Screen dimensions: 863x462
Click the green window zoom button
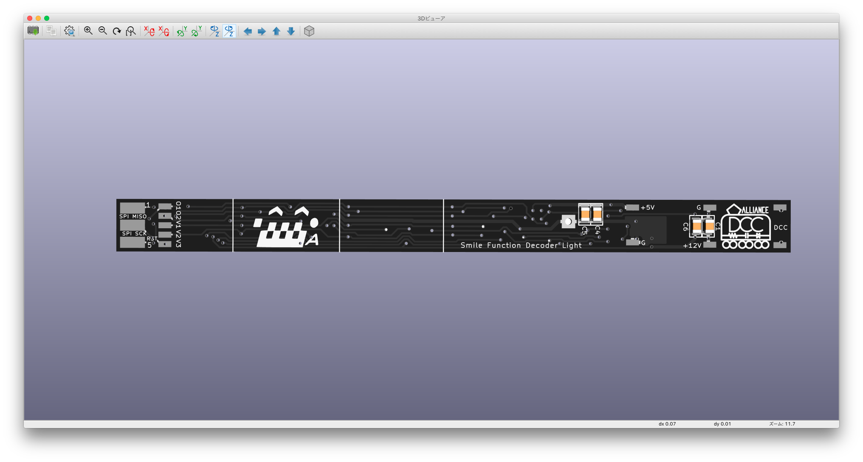pyautogui.click(x=47, y=18)
